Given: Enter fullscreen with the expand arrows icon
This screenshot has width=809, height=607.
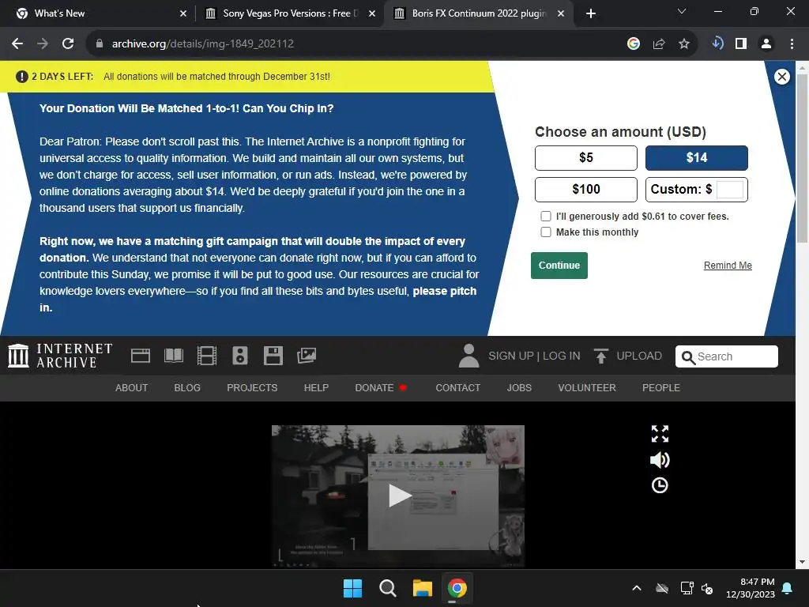Looking at the screenshot, I should [x=660, y=434].
